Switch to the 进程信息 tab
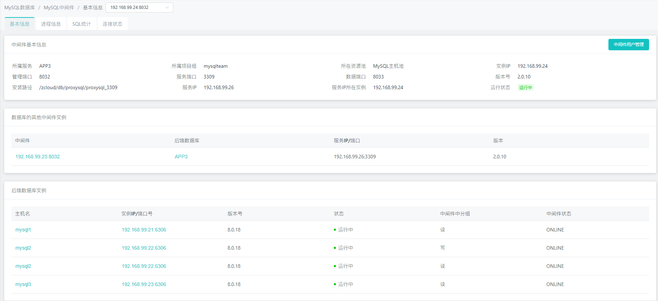This screenshot has width=658, height=301. pos(51,24)
